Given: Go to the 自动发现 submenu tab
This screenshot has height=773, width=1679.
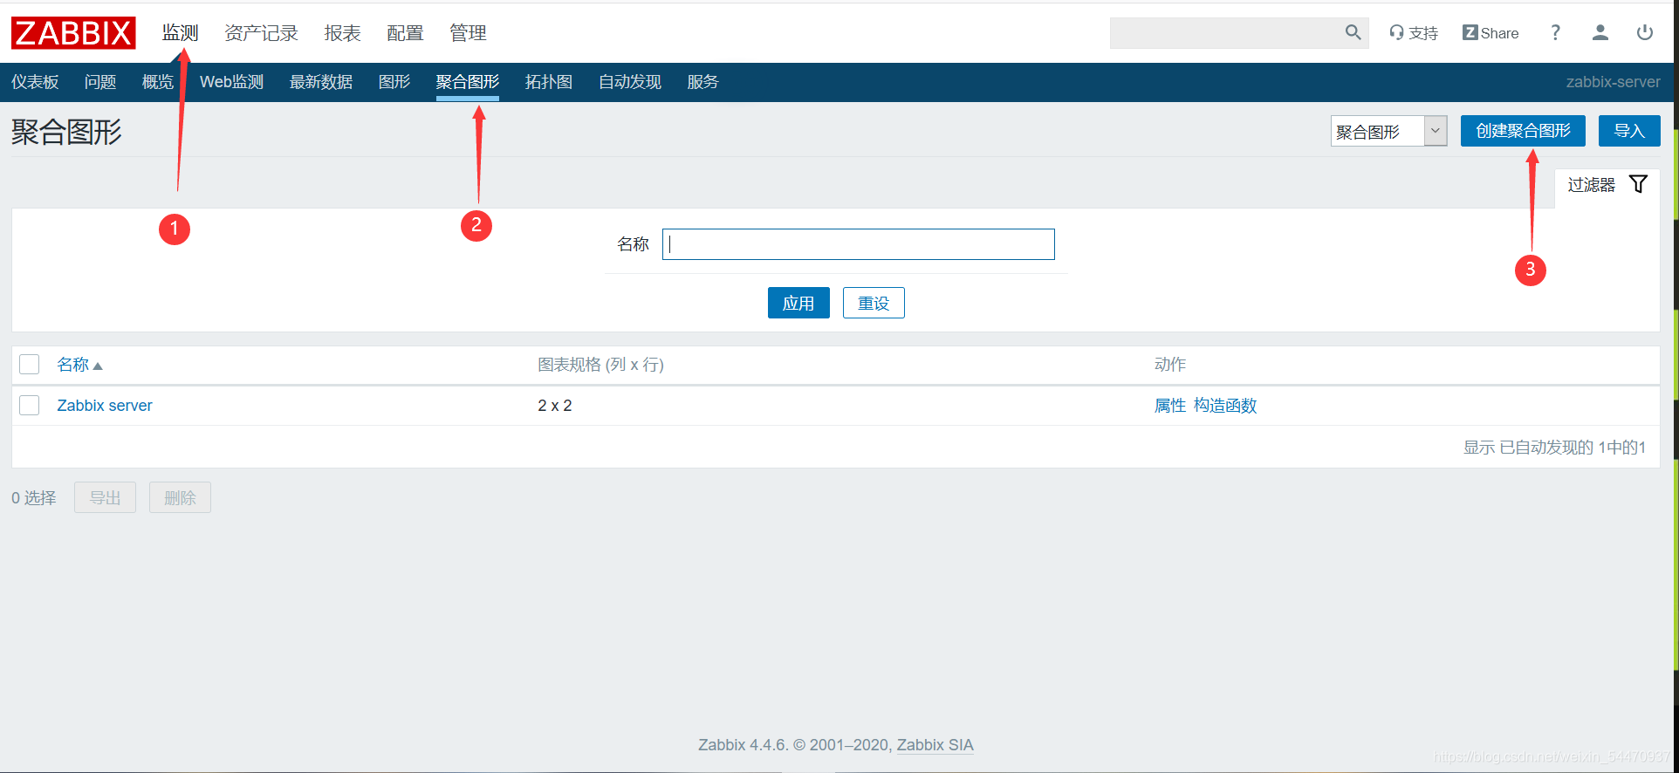Looking at the screenshot, I should pyautogui.click(x=630, y=82).
